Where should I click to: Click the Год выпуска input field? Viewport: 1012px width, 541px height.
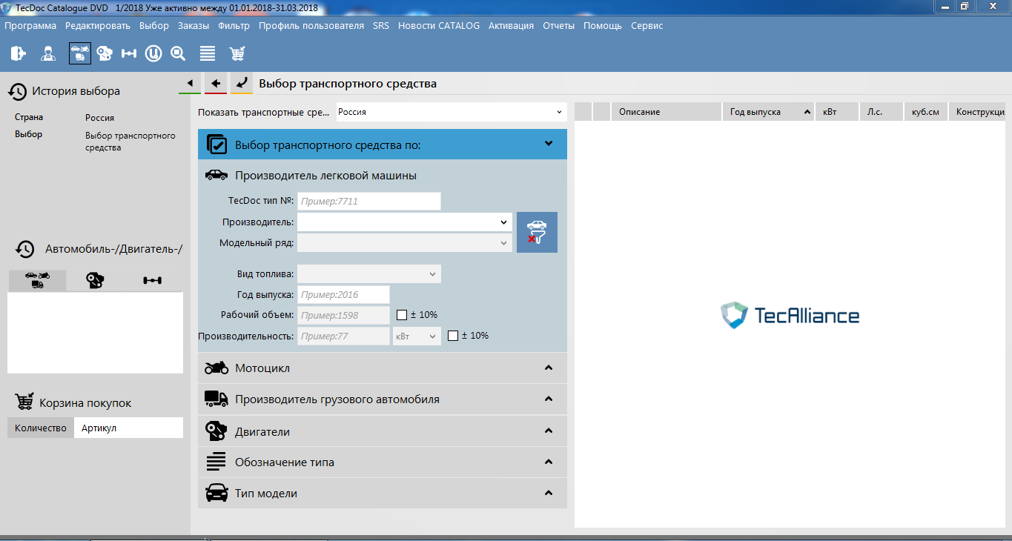tap(343, 294)
